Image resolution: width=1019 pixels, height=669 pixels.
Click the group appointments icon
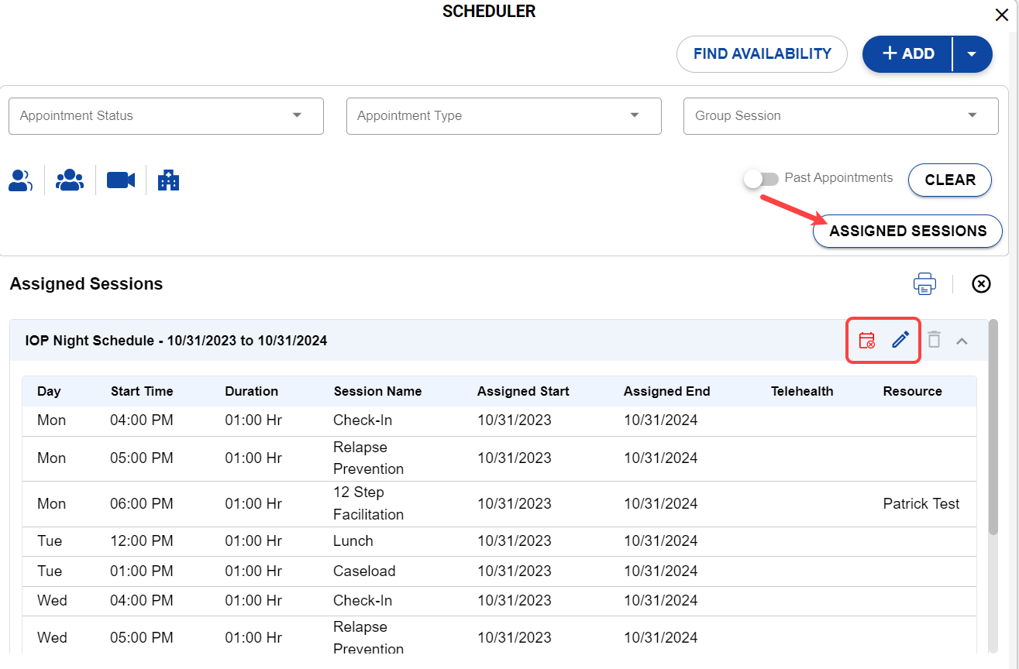(x=70, y=180)
